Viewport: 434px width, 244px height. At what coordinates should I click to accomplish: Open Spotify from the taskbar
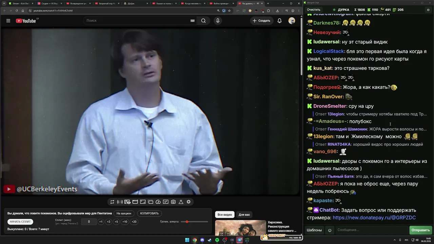click(x=217, y=240)
